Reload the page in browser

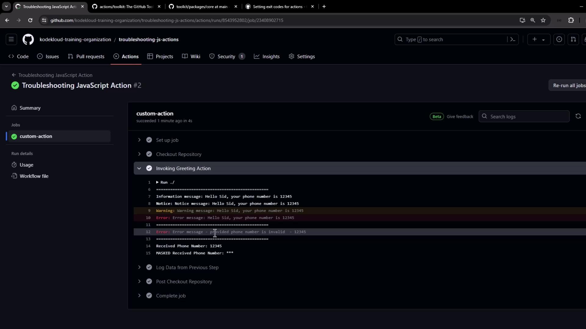tap(30, 20)
